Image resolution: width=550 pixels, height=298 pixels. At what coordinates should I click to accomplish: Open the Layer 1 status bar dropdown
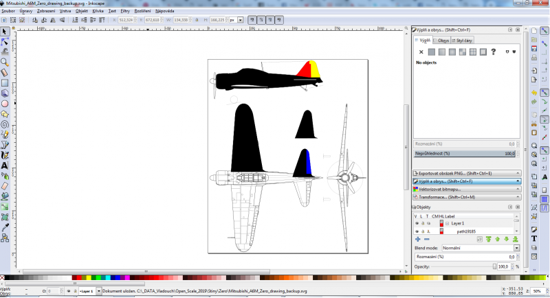pyautogui.click(x=98, y=291)
